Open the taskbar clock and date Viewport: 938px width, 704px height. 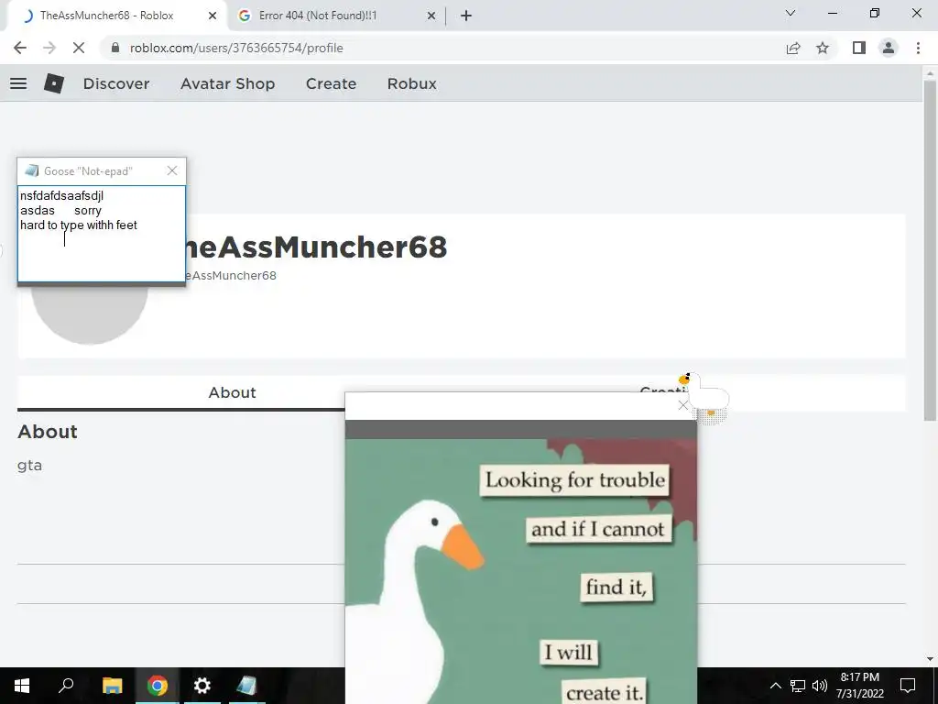pos(859,686)
